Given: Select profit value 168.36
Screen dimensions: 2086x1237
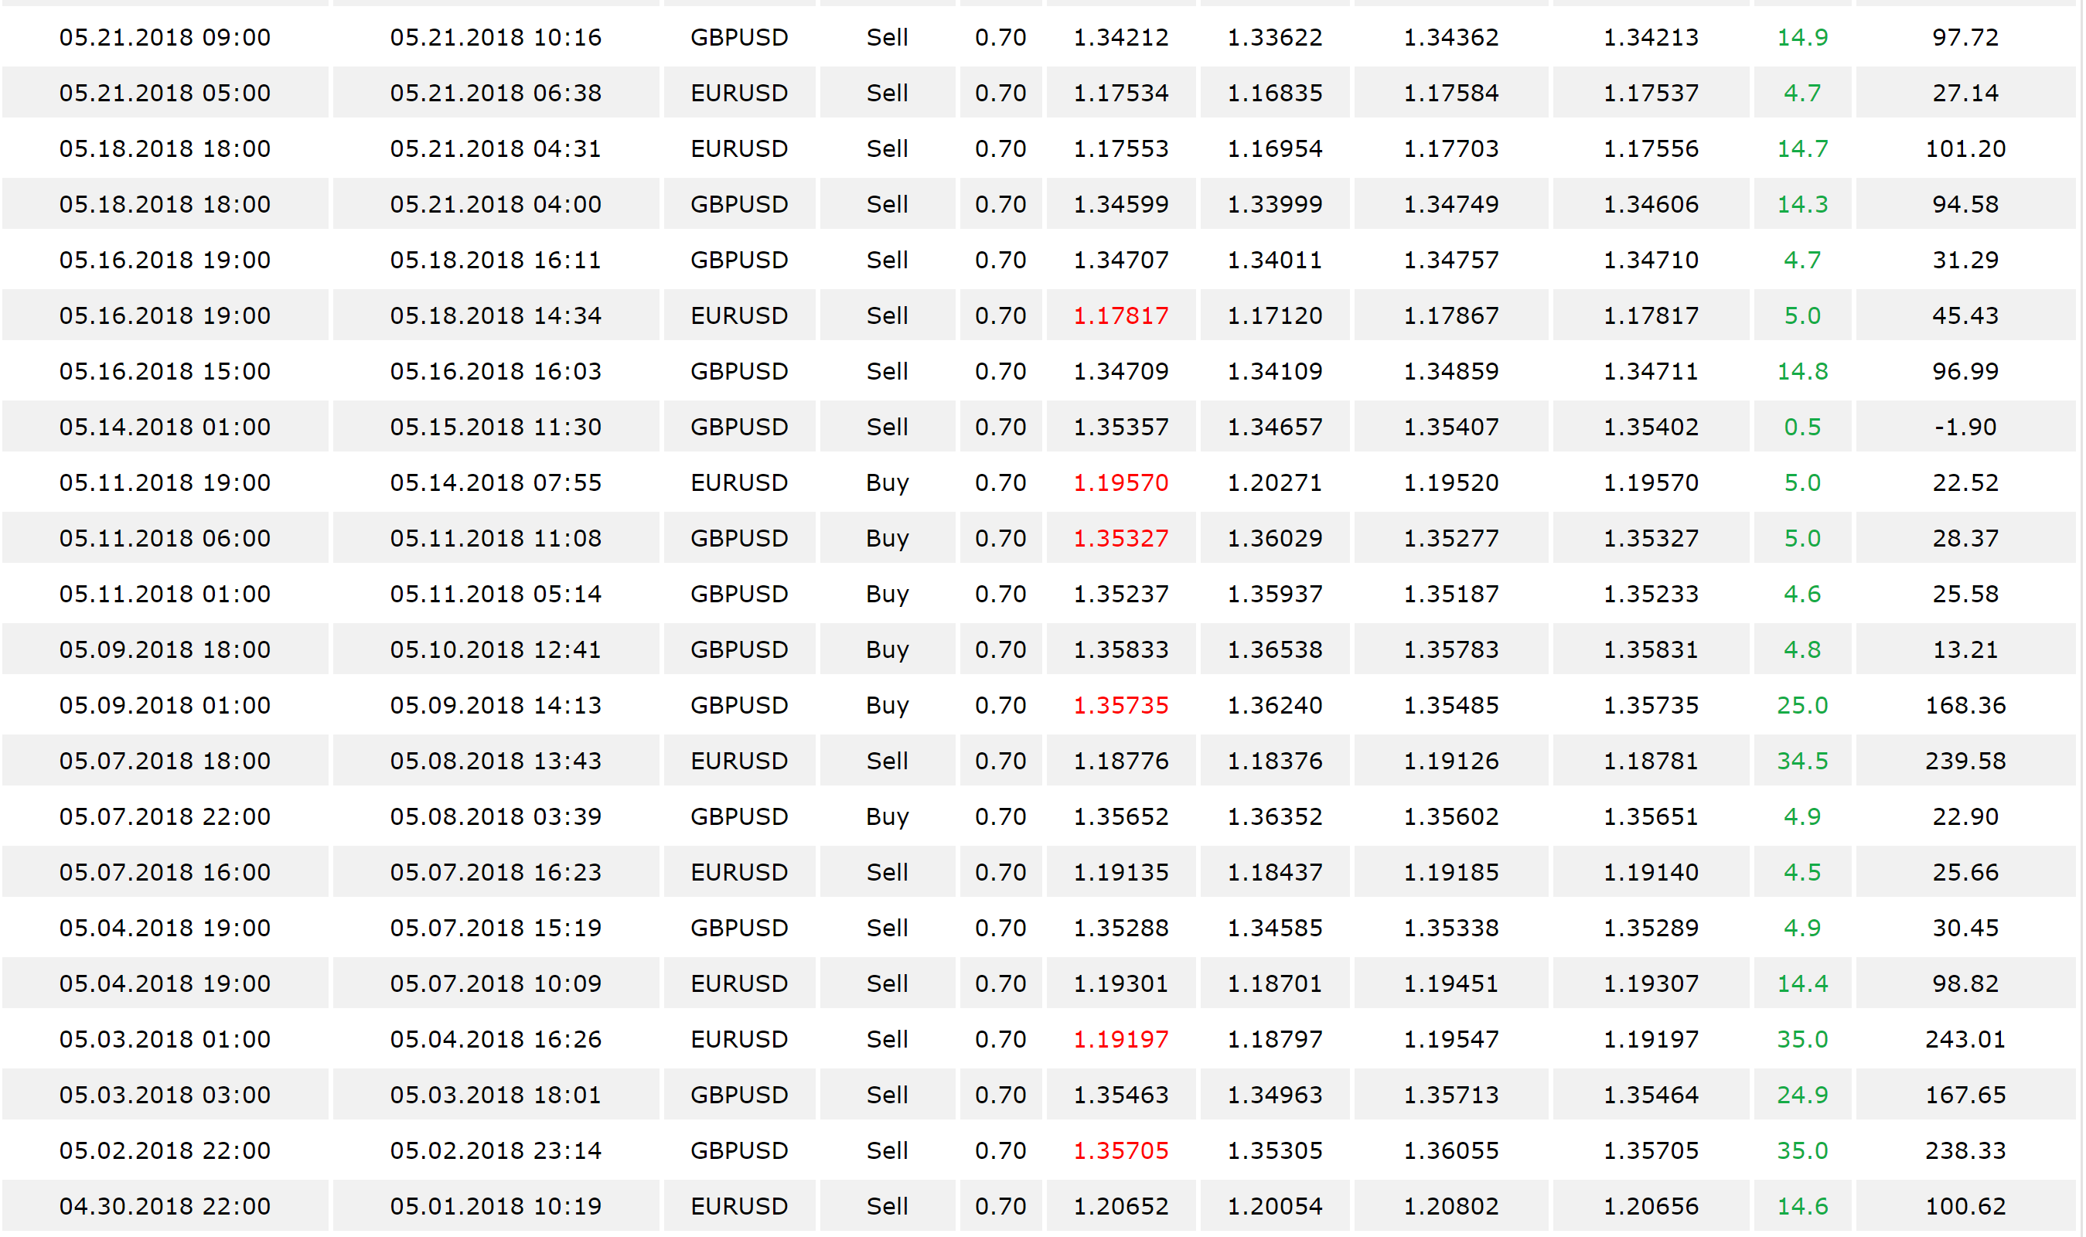Looking at the screenshot, I should [1966, 706].
